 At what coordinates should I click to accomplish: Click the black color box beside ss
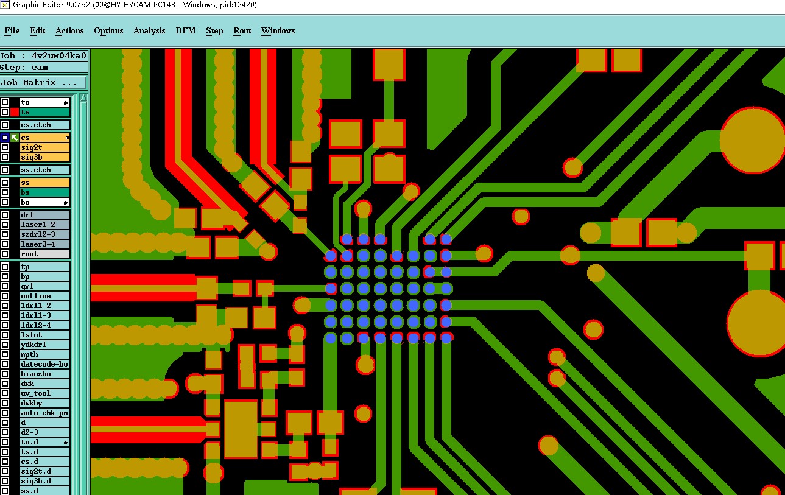[15, 183]
